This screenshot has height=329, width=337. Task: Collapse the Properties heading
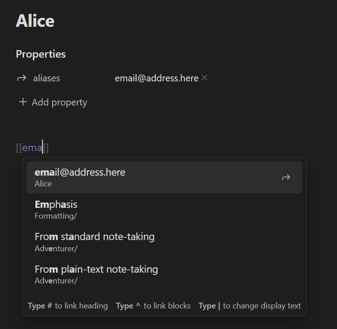coord(41,54)
